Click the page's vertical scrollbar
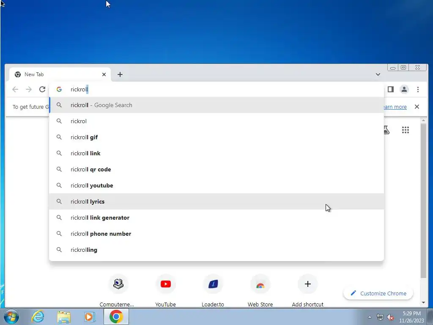The height and width of the screenshot is (325, 433). pyautogui.click(x=423, y=201)
